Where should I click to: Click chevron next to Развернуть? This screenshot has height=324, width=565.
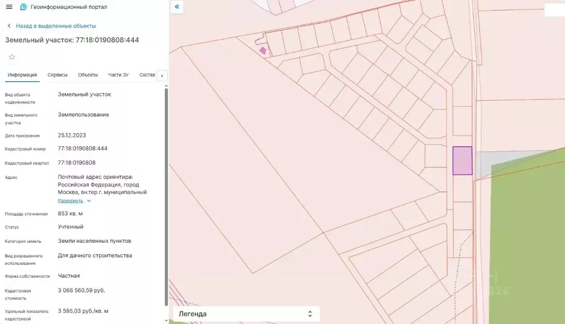89,201
